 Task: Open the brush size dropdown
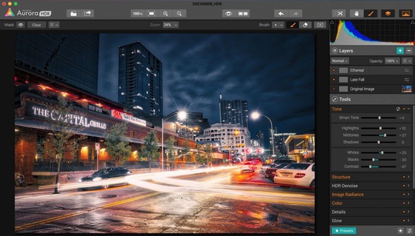(x=278, y=25)
